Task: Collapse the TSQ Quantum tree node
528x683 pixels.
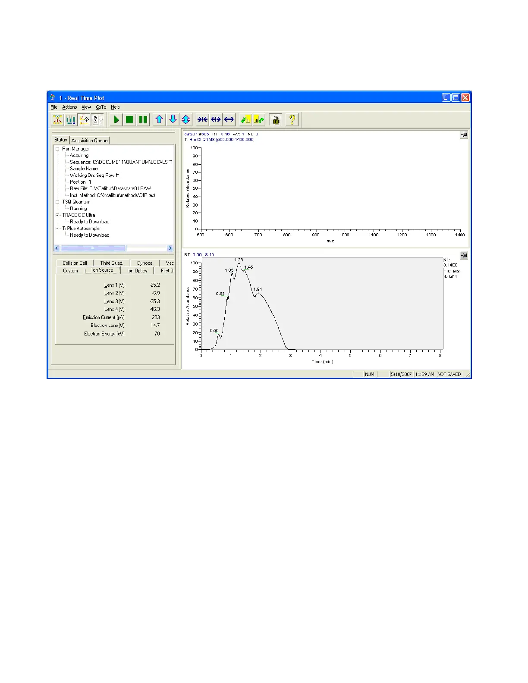Action: click(57, 202)
